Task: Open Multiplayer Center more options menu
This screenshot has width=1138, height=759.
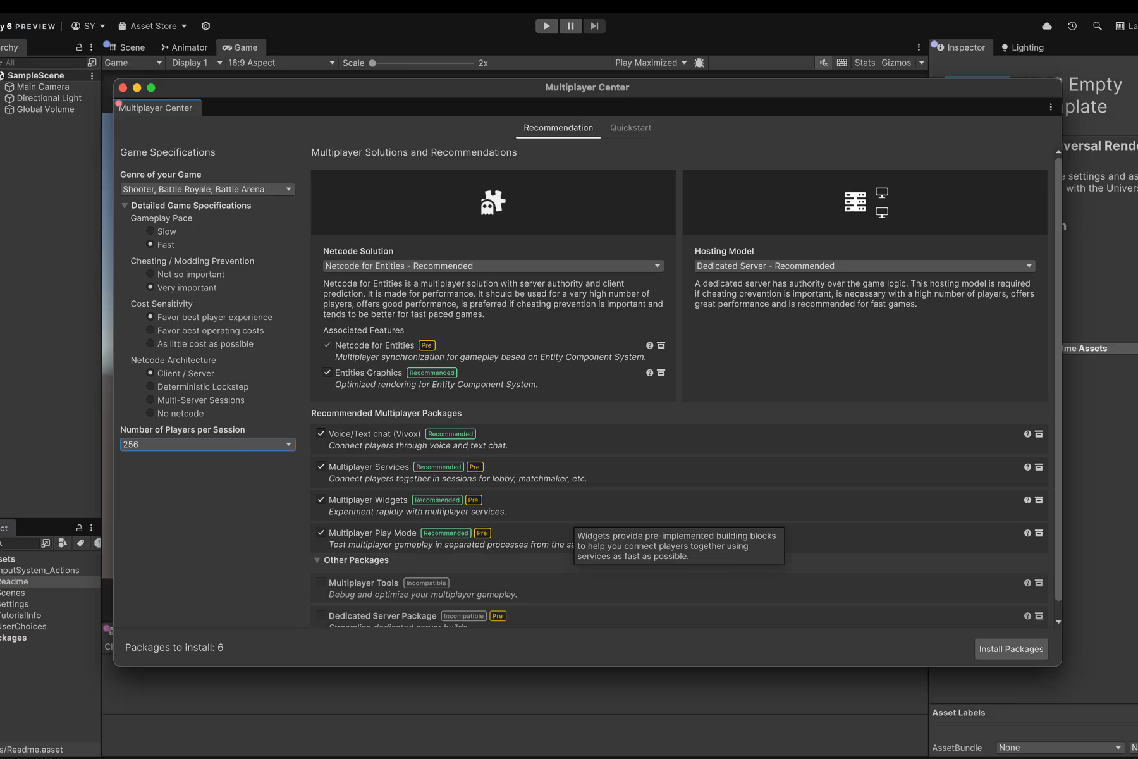Action: tap(1051, 108)
